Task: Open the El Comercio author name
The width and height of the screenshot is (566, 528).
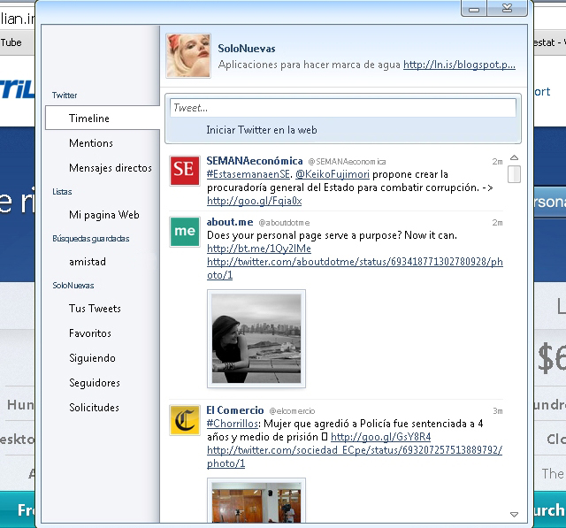Action: [235, 410]
